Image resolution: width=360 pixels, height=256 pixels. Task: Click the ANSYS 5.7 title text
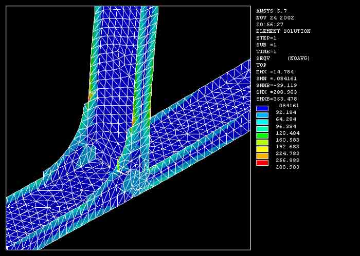click(x=271, y=11)
